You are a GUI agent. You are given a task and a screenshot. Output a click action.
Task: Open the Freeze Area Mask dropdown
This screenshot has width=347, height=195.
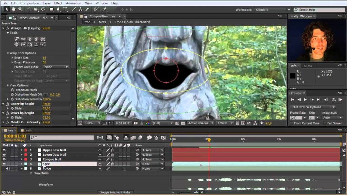(56, 66)
